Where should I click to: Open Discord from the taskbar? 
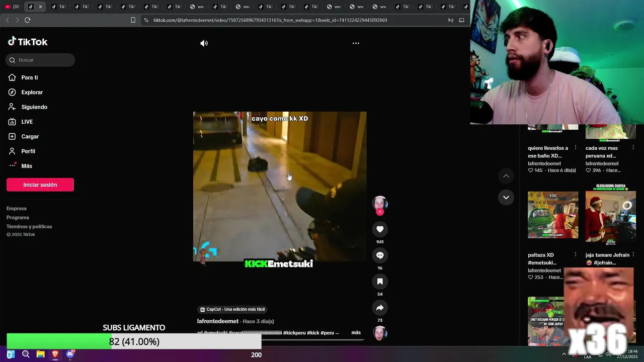(x=70, y=354)
